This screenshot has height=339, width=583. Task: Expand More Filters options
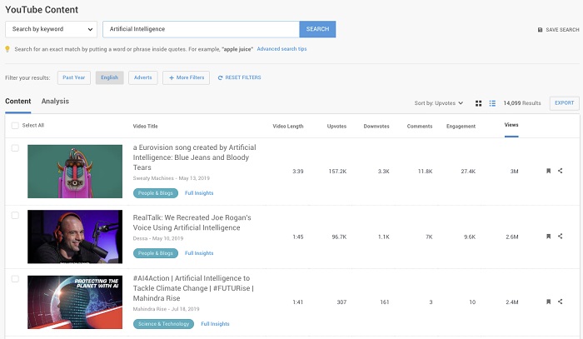coord(187,77)
